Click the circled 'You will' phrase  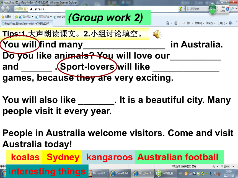pyautogui.click(x=20, y=44)
